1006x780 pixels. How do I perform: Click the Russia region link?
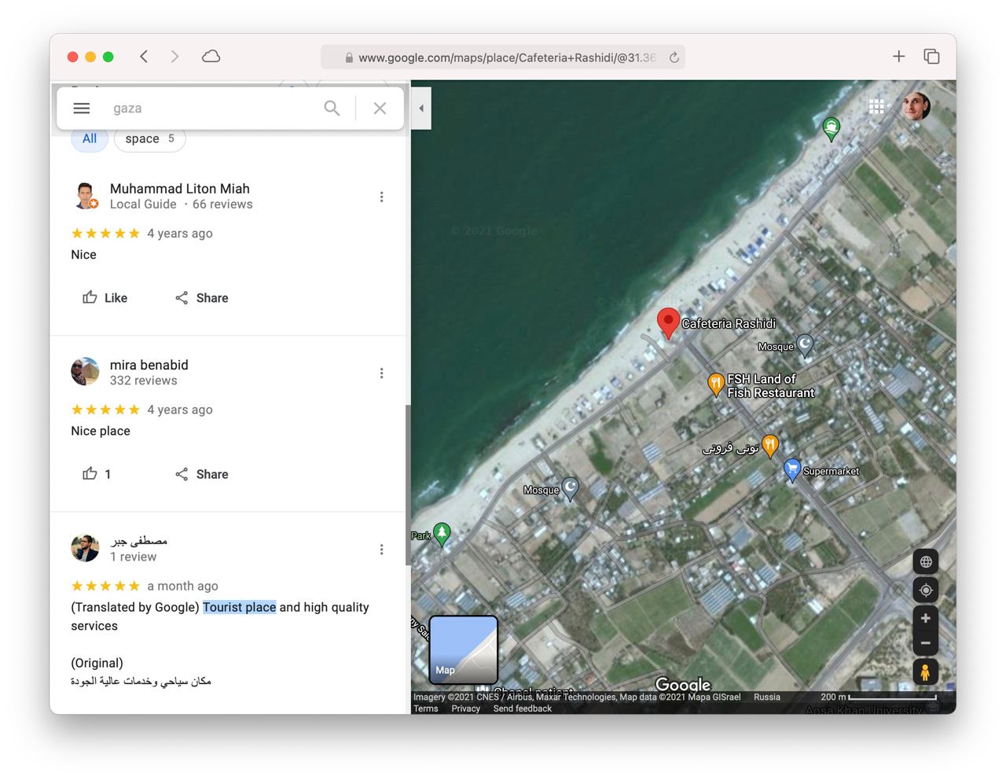(767, 697)
